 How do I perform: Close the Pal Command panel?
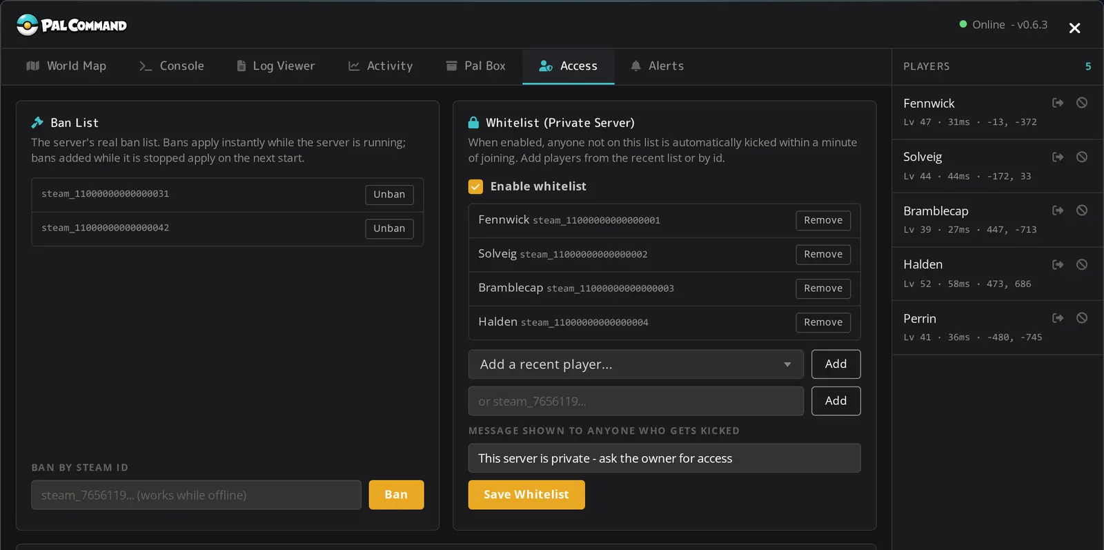(1074, 28)
